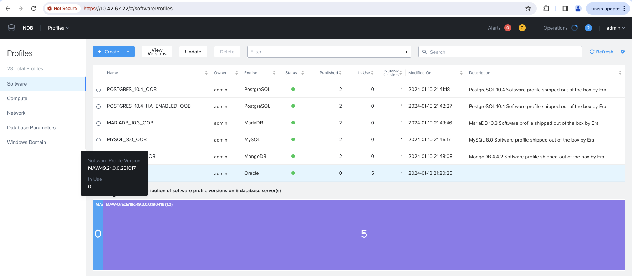Click the Operations progress spinner icon
Screen dimensions: 632x276
[x=575, y=28]
